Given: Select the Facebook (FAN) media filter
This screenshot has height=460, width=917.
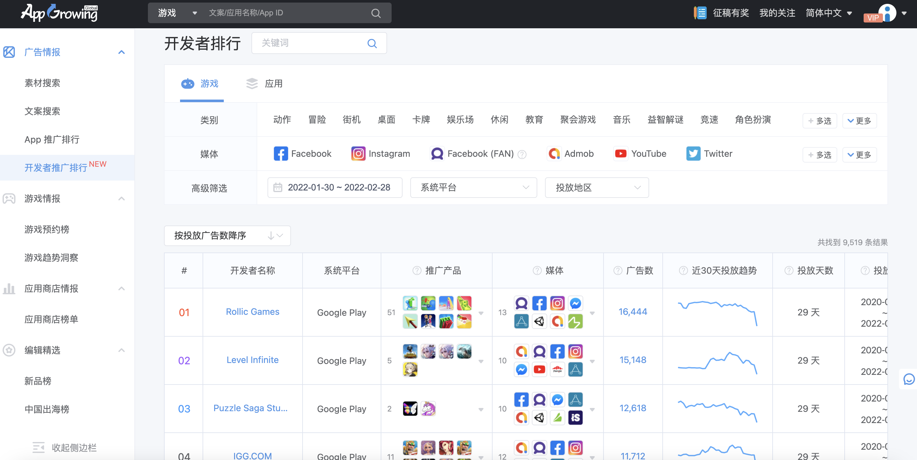Looking at the screenshot, I should pyautogui.click(x=472, y=154).
